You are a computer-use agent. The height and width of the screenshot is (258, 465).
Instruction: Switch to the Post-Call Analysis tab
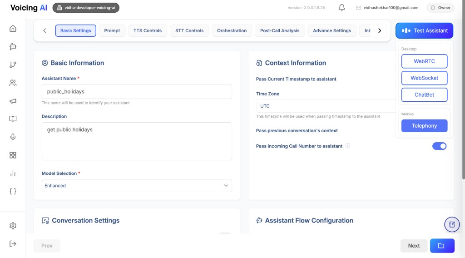tap(280, 30)
